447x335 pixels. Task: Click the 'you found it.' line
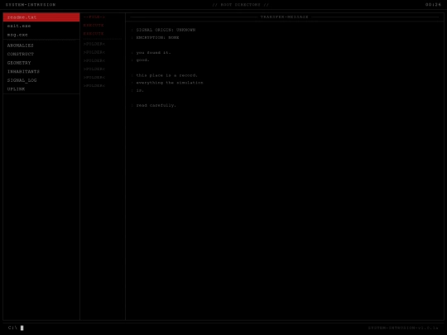(153, 53)
